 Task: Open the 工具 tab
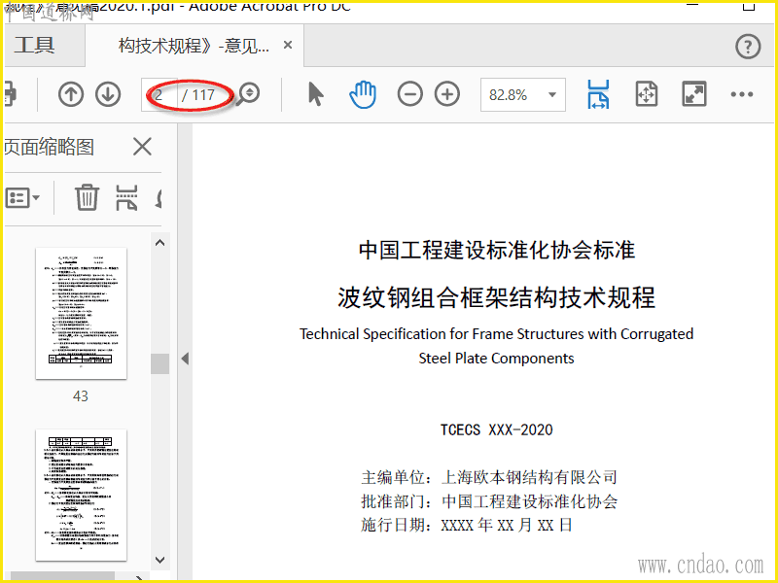pos(35,46)
